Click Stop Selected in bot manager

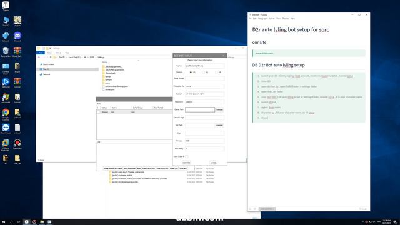point(162,169)
